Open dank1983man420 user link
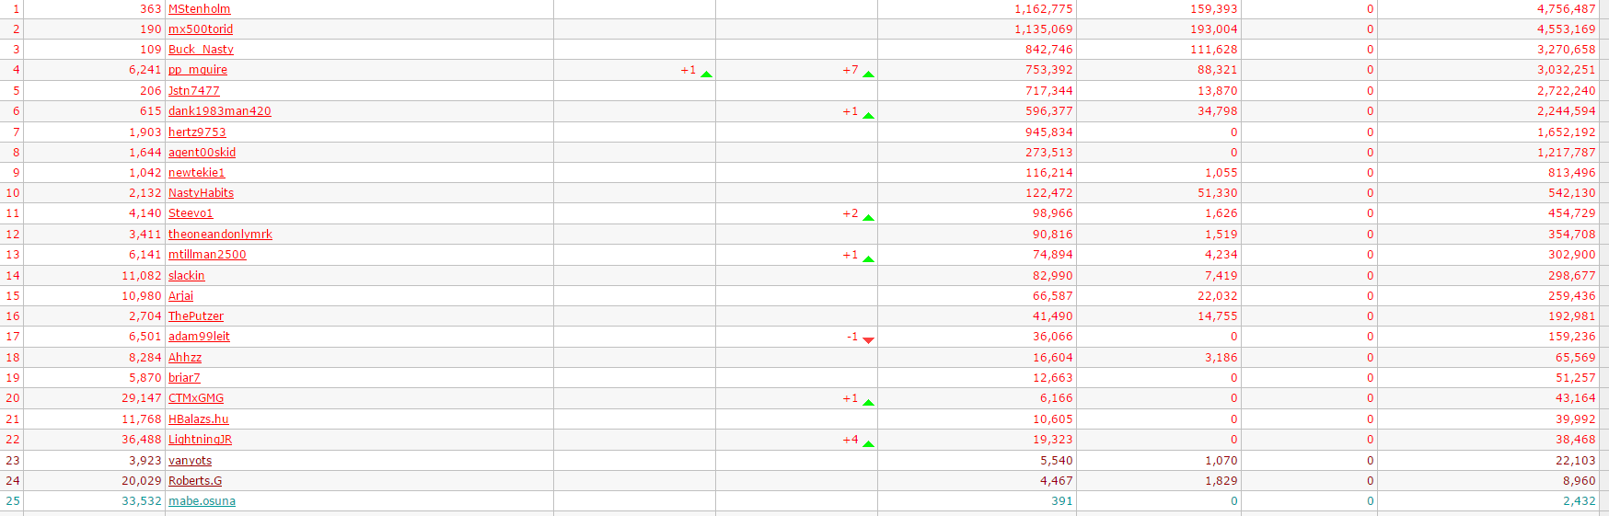The height and width of the screenshot is (516, 1609). coord(220,111)
